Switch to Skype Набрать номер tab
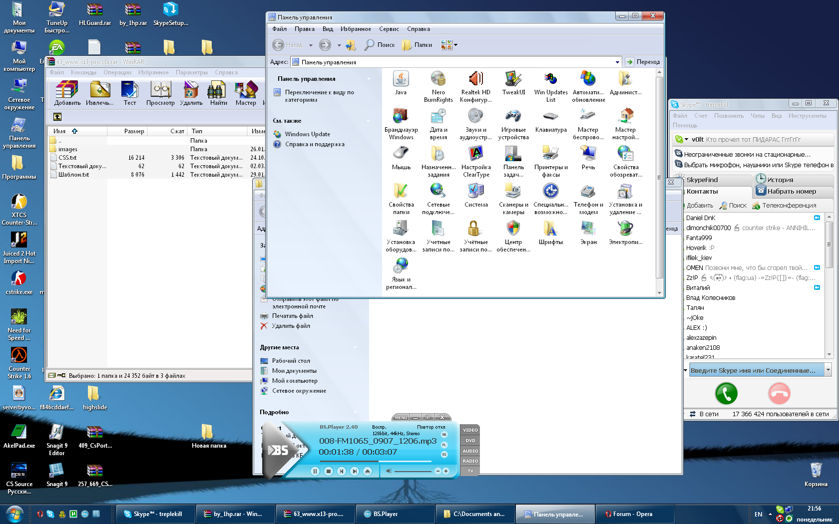The height and width of the screenshot is (524, 839). 793,191
